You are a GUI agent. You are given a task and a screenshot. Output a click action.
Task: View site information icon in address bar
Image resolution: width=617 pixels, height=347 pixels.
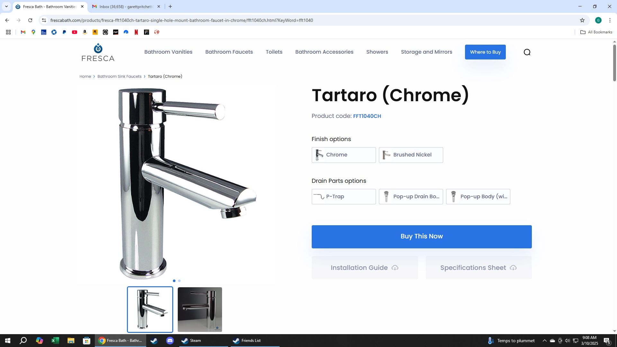(44, 20)
